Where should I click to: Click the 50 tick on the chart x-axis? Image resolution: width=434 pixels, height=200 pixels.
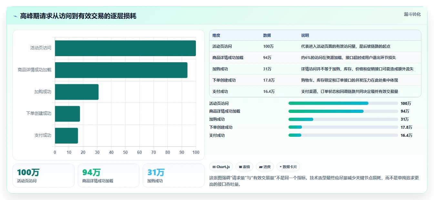point(125,152)
